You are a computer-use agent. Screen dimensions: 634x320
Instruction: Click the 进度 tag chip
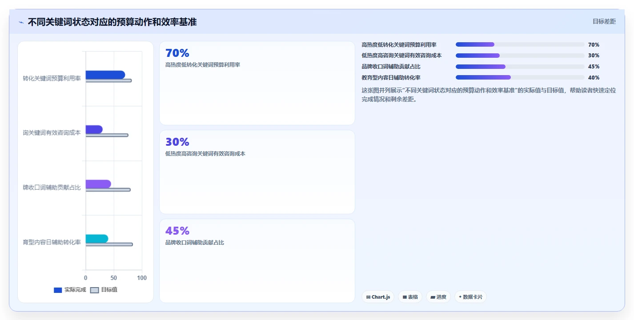438,297
